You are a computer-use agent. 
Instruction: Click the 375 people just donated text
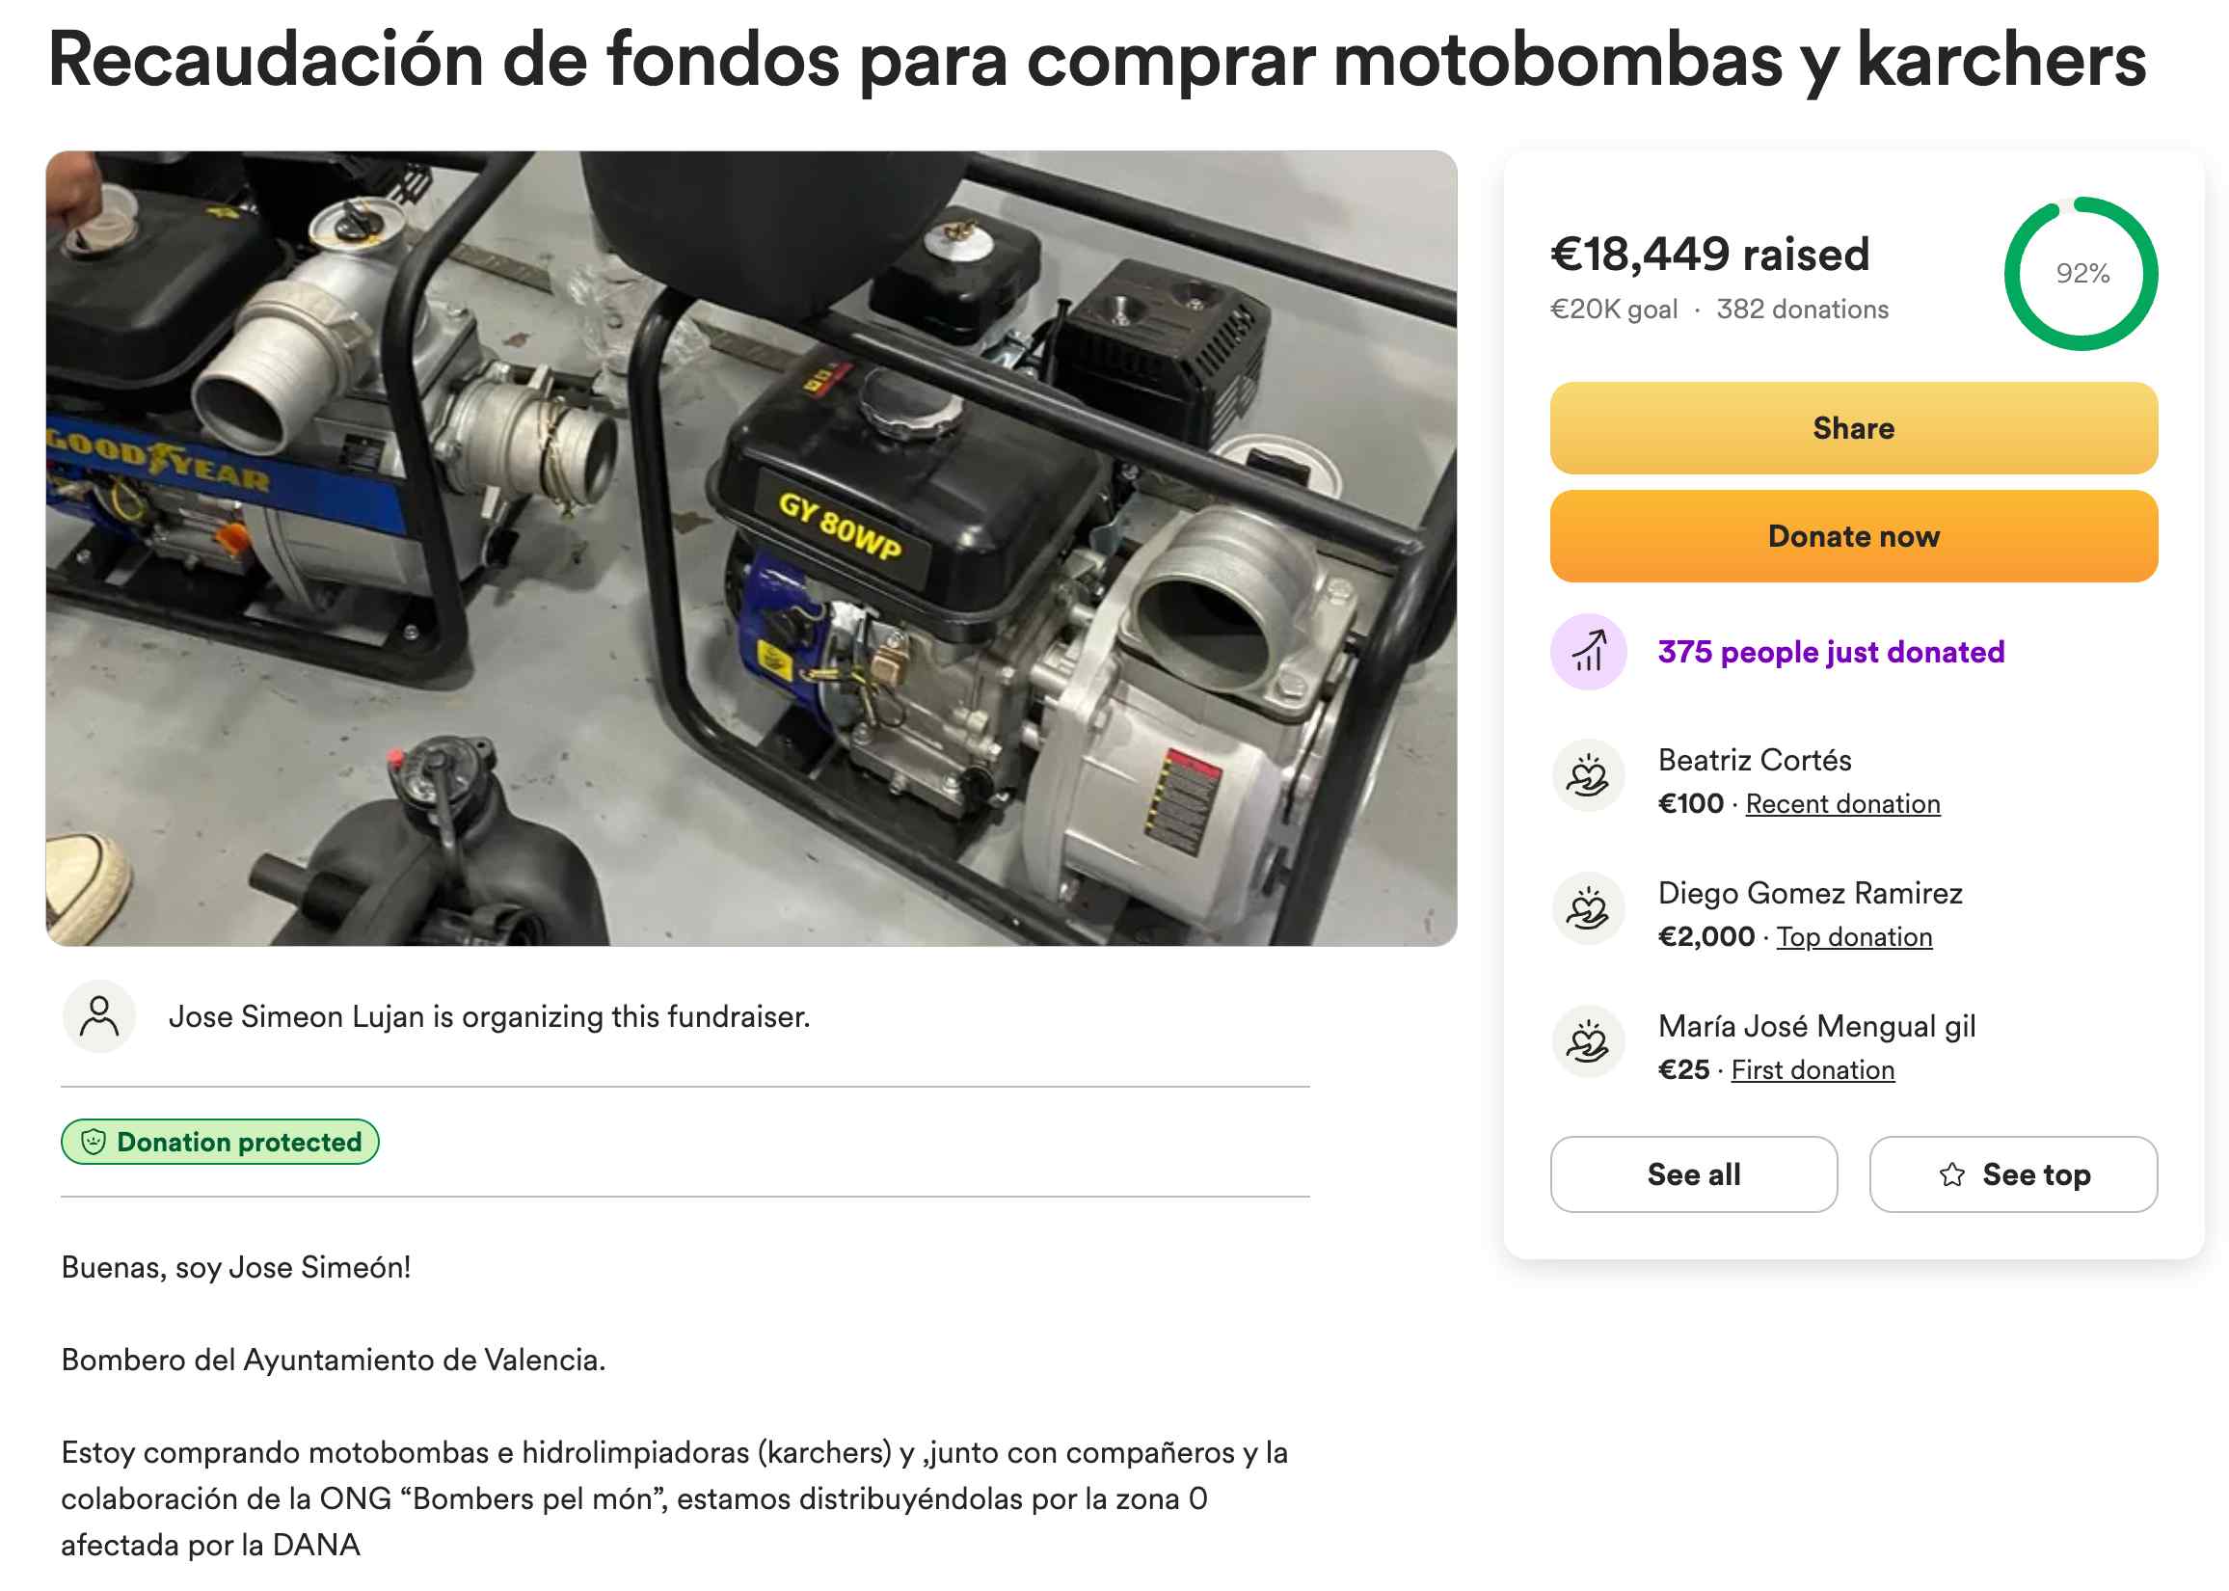point(1831,652)
